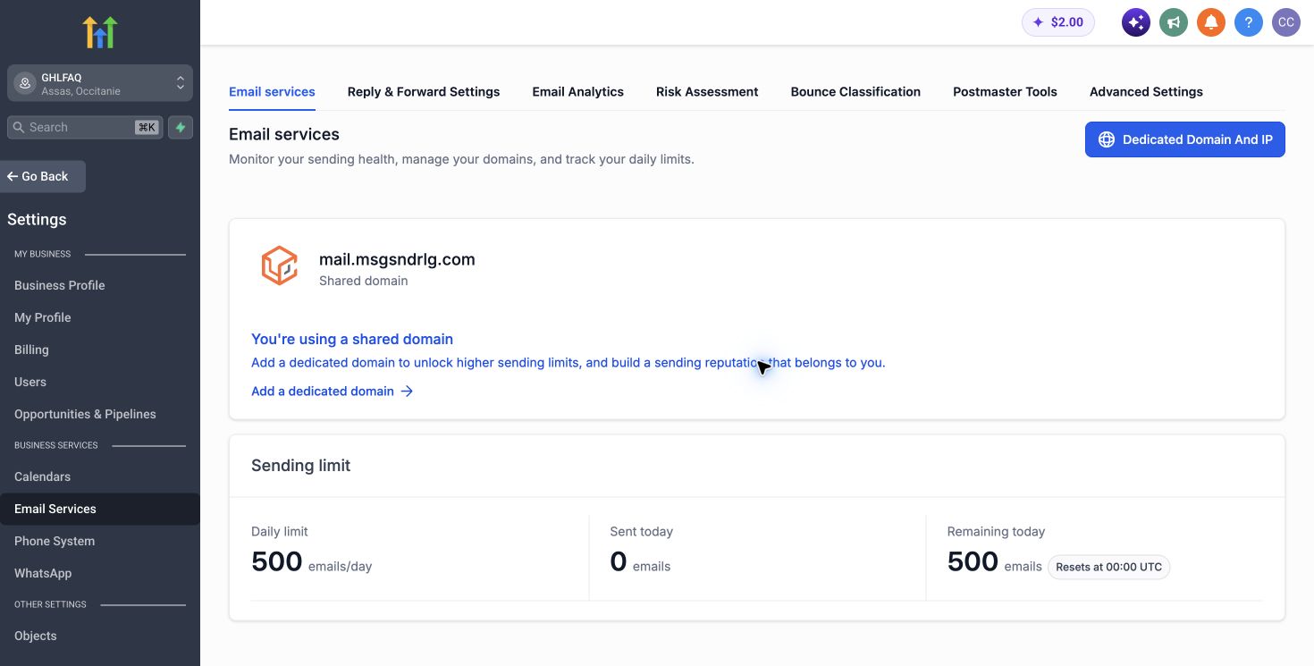
Task: Click the Dedicated Domain And IP button
Action: click(1185, 139)
